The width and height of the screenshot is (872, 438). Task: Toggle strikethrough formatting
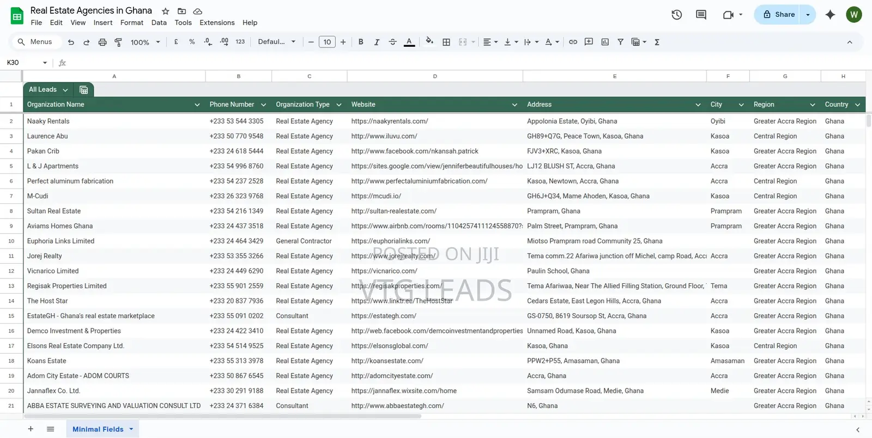click(392, 42)
